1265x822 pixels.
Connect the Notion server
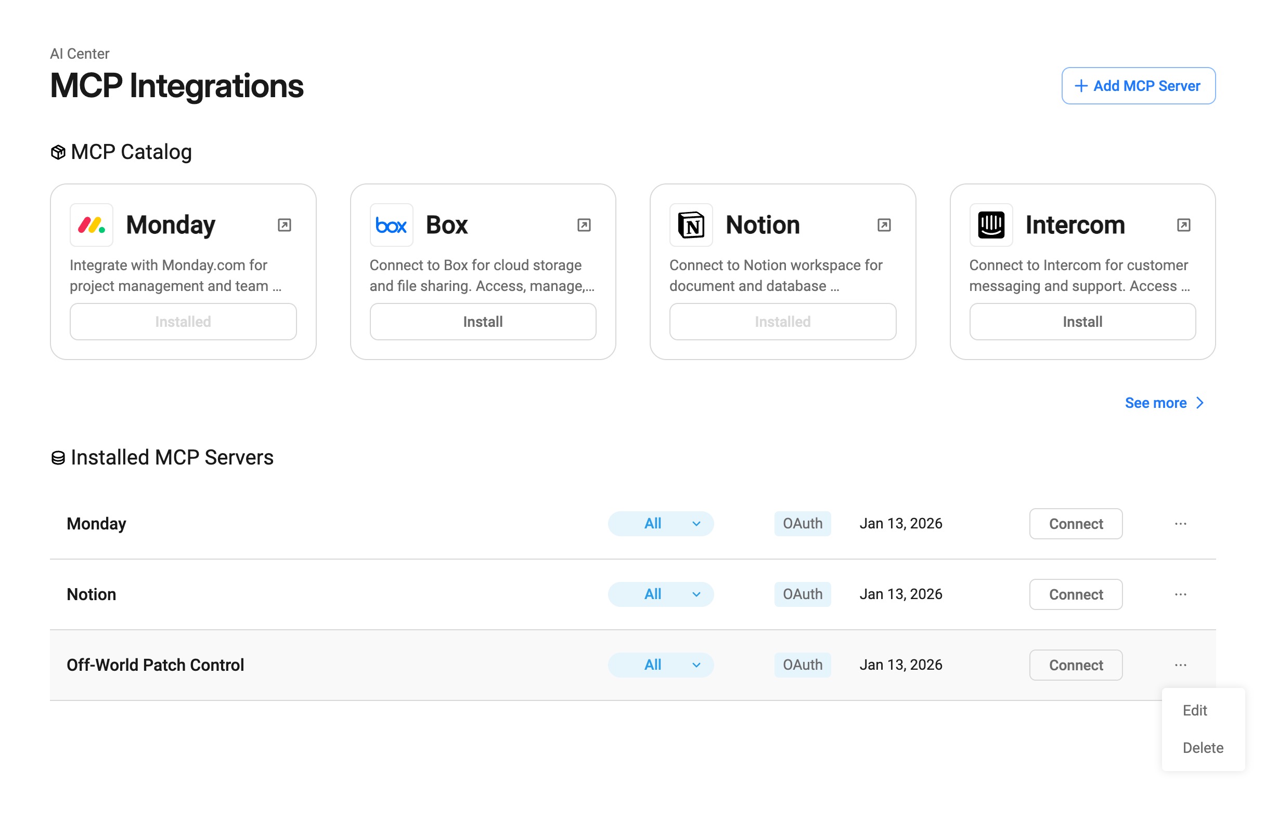1076,594
